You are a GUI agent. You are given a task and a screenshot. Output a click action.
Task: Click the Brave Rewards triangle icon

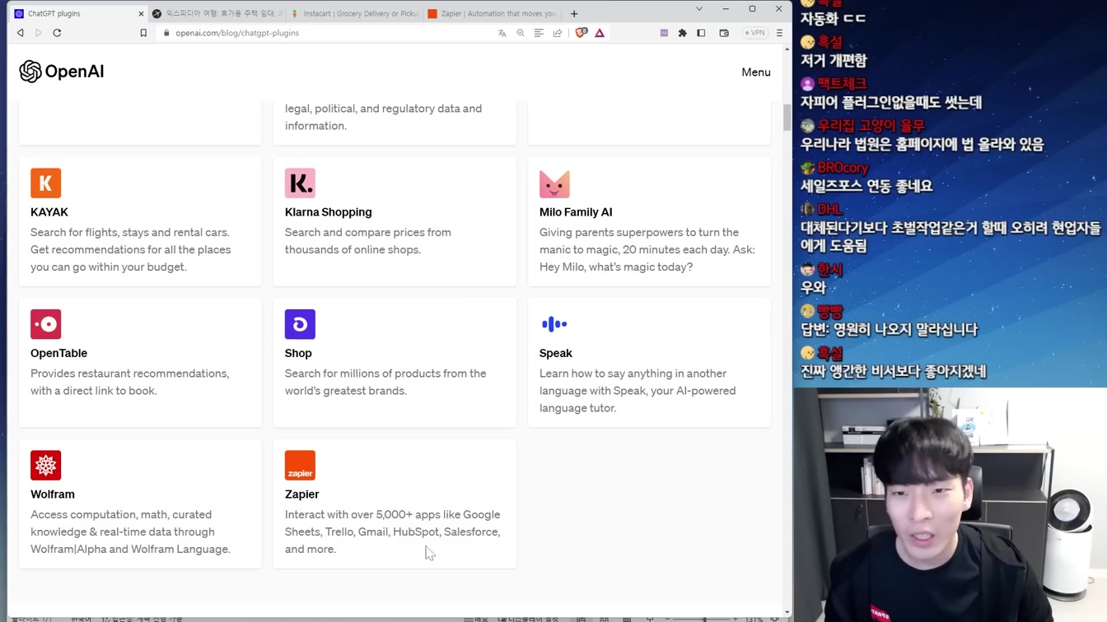[600, 33]
